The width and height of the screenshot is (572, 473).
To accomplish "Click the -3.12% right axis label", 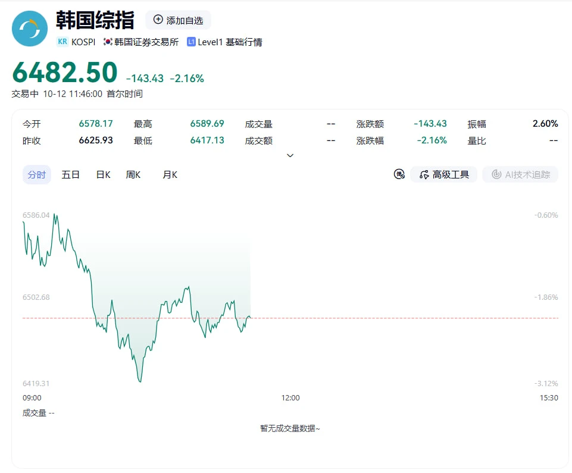I will pos(546,384).
